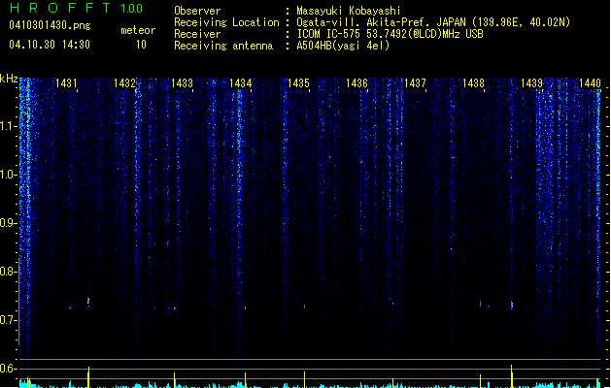Click time marker 1439
The width and height of the screenshot is (611, 388).
(x=531, y=82)
